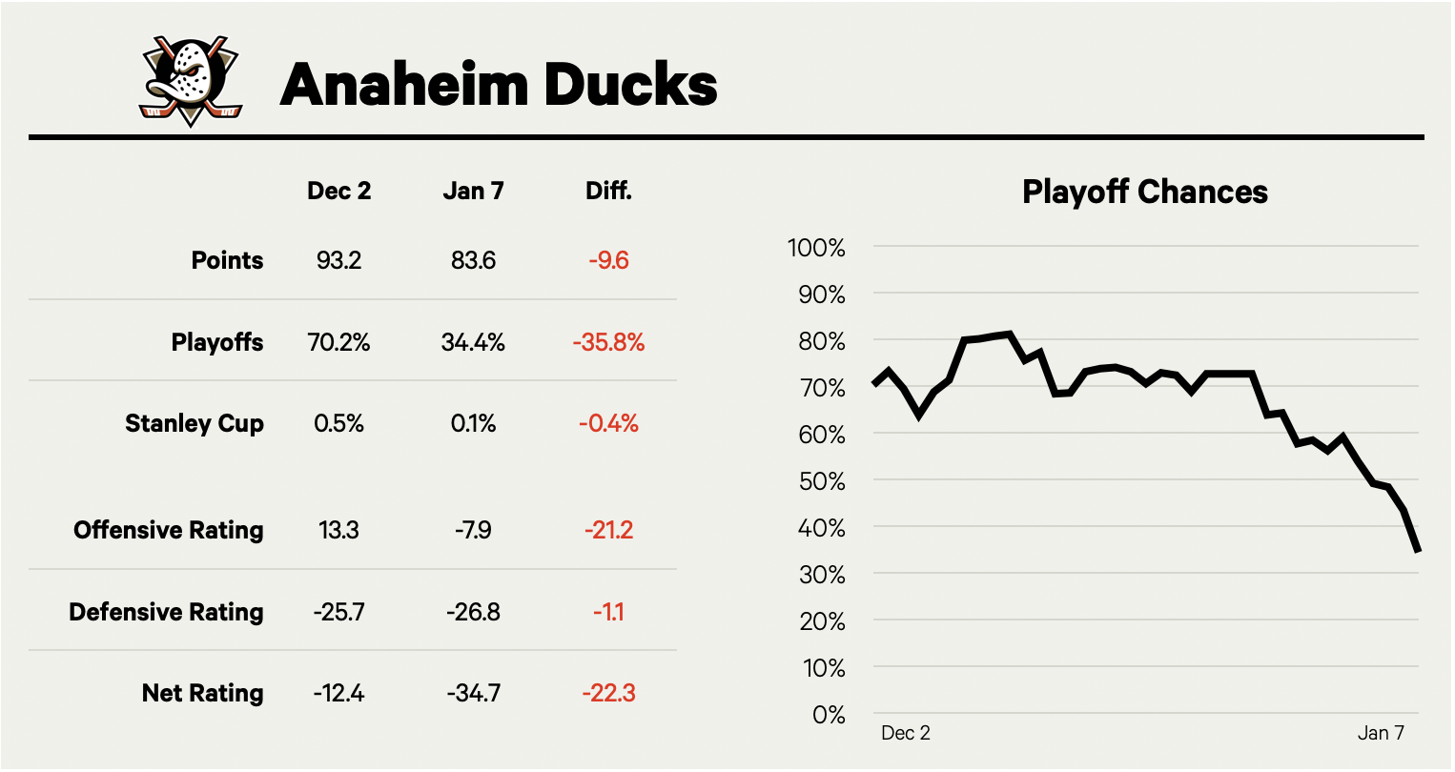1455x772 pixels.
Task: Click the Anaheim Ducks title heading
Action: pyautogui.click(x=498, y=84)
